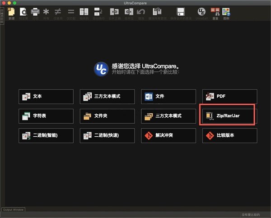Image resolution: width=271 pixels, height=218 pixels.
Task: Start a 文件夹 folder comparison
Action: (107, 116)
